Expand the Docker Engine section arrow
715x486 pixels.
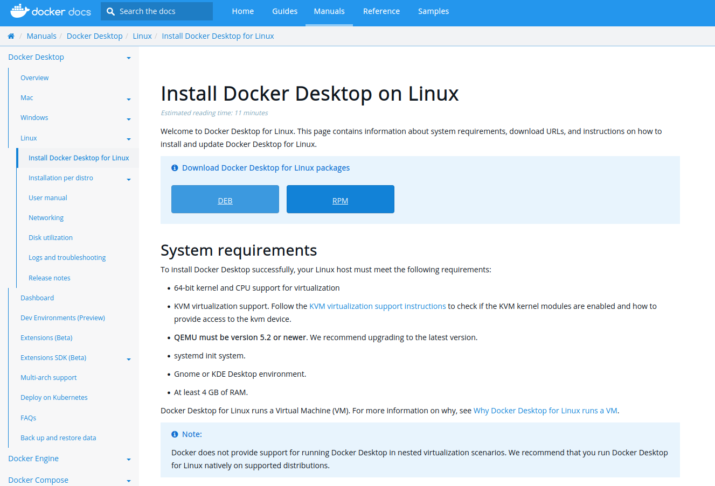[129, 460]
